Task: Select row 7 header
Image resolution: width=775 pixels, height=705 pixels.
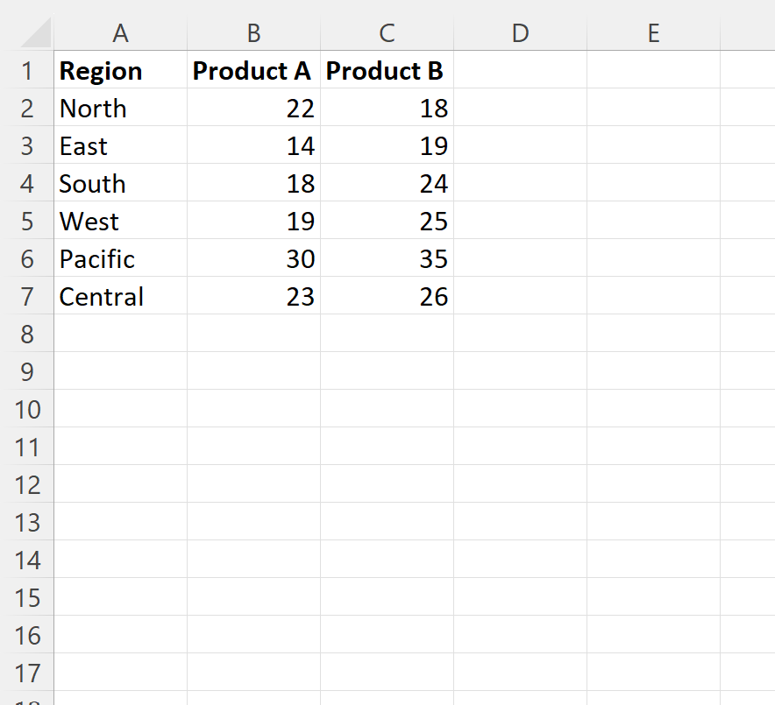Action: coord(27,297)
